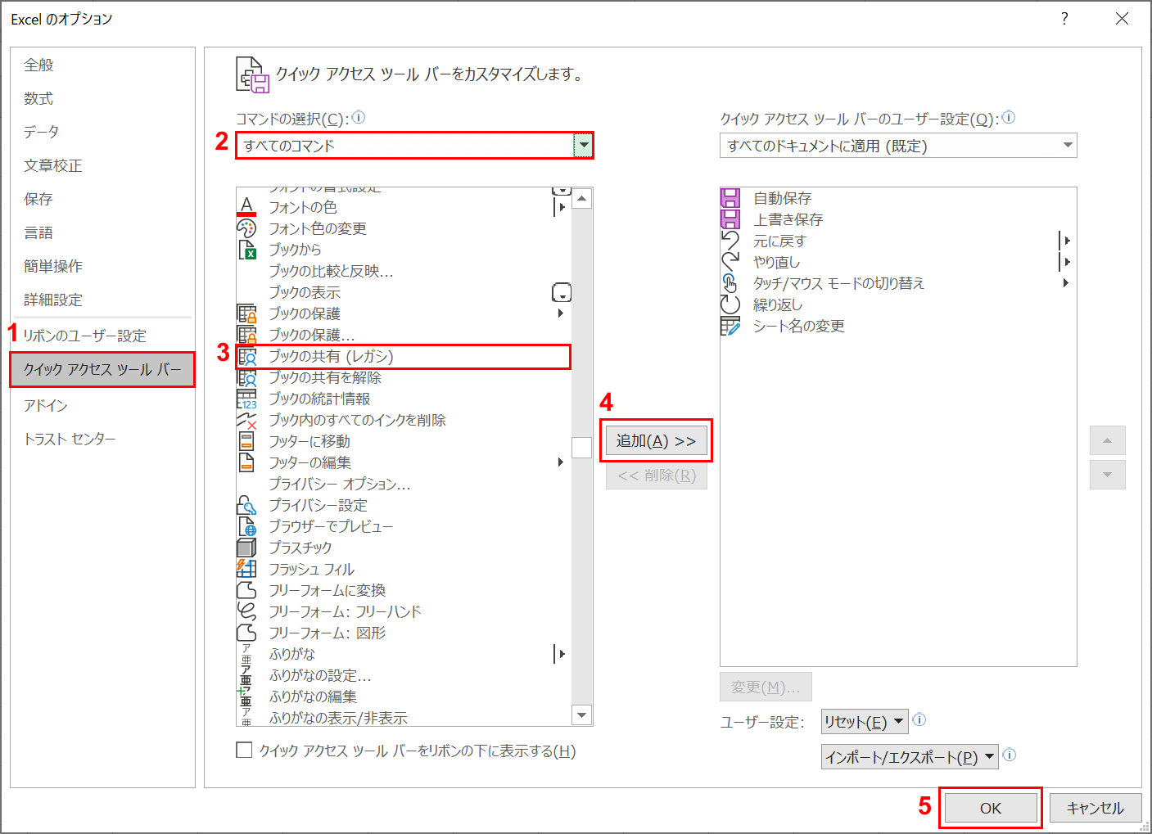Click the ブックの保護 padlock icon
The image size is (1152, 834).
246,313
